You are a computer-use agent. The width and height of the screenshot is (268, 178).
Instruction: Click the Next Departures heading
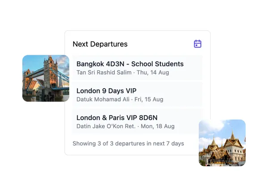pyautogui.click(x=100, y=44)
